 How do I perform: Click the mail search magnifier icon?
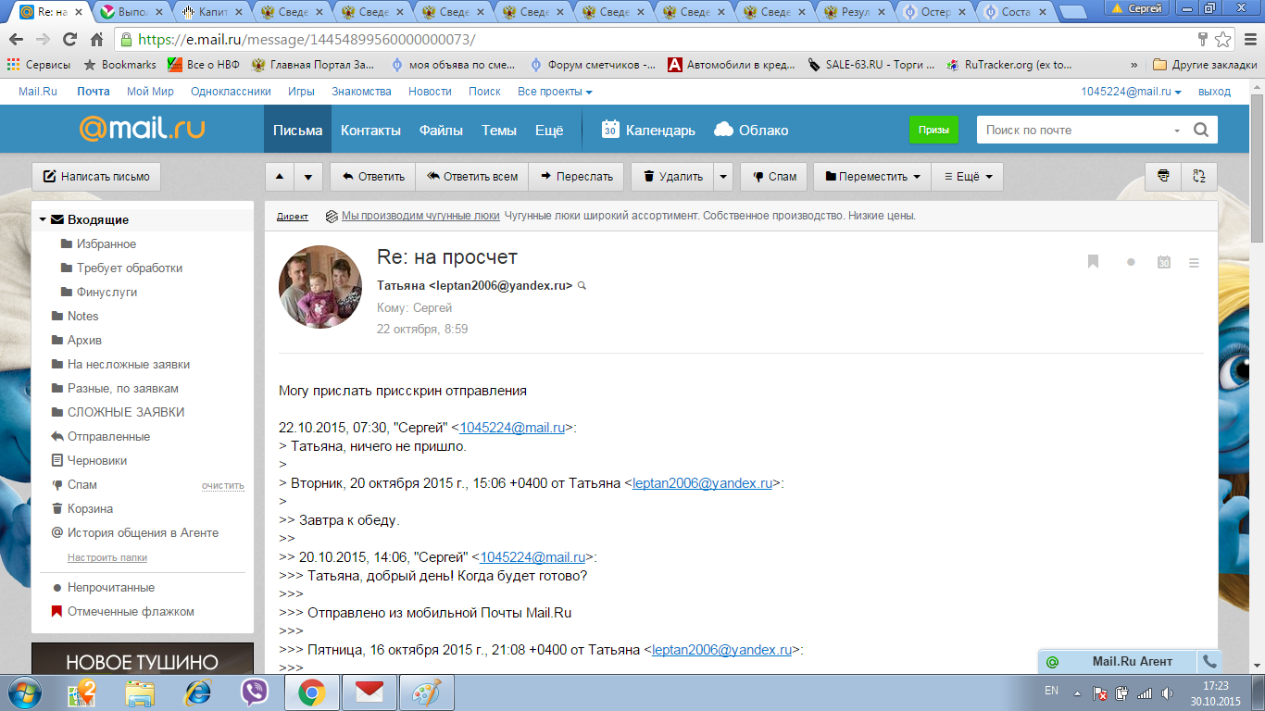1201,130
